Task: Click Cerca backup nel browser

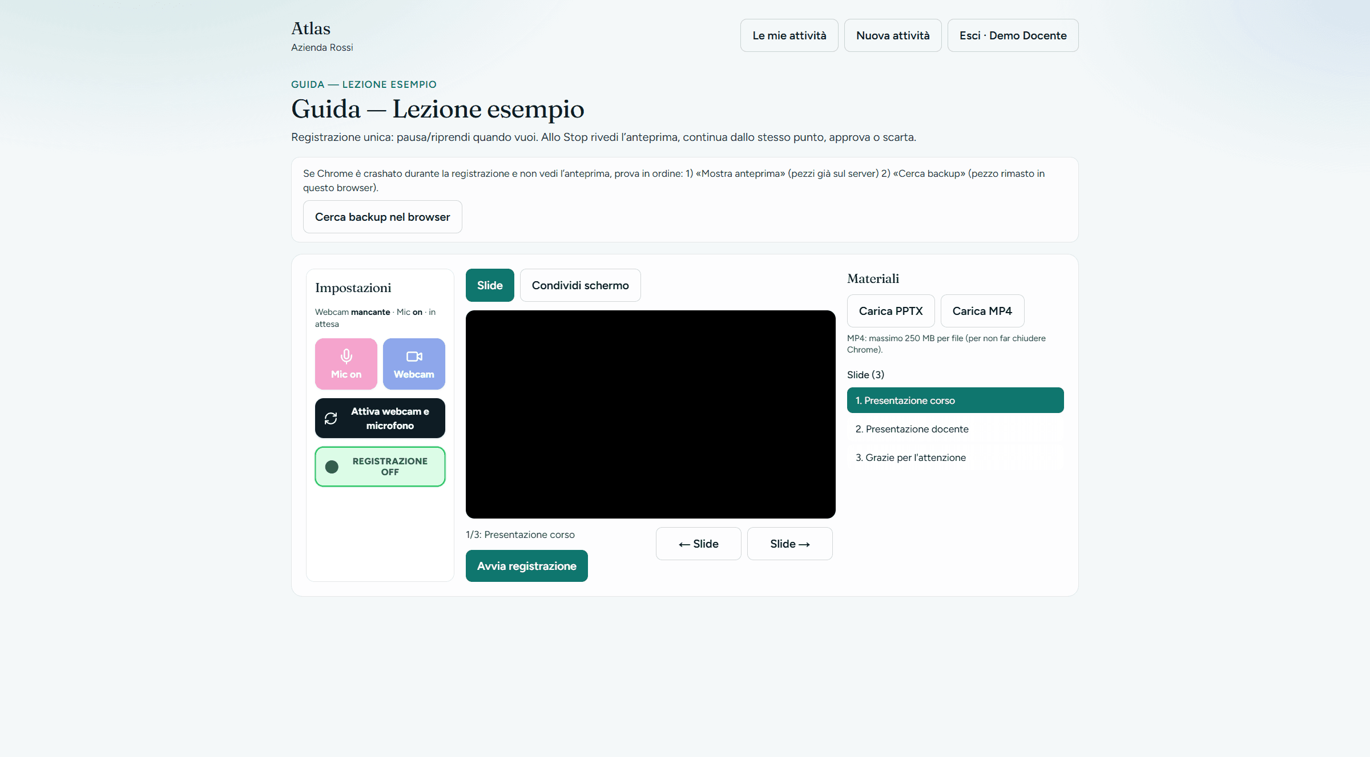Action: (382, 217)
